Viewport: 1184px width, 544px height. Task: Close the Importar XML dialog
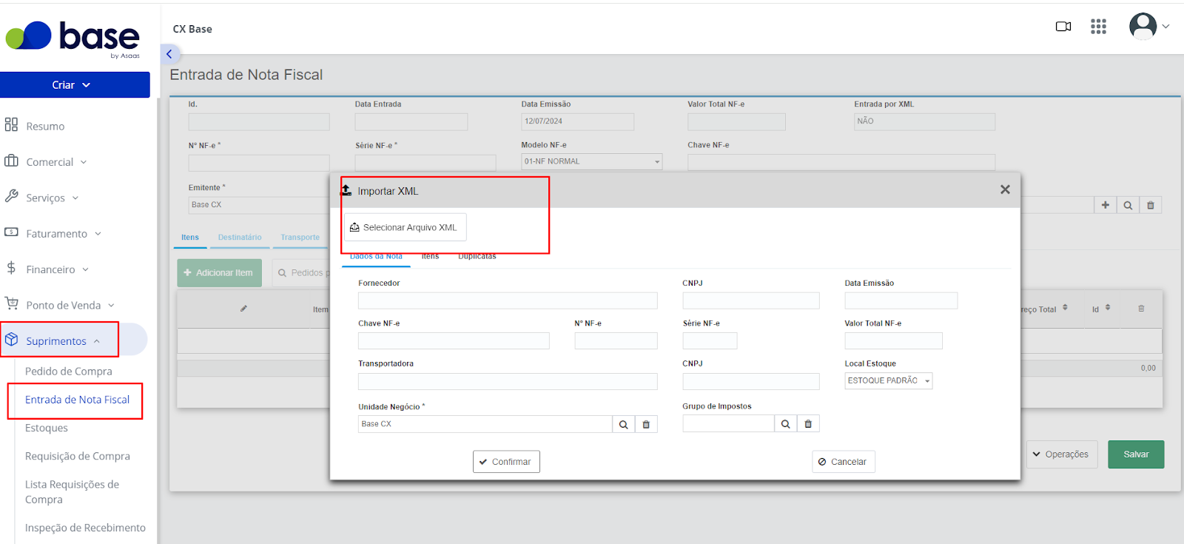[x=1005, y=189]
